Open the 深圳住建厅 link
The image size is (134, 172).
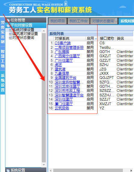(64, 99)
